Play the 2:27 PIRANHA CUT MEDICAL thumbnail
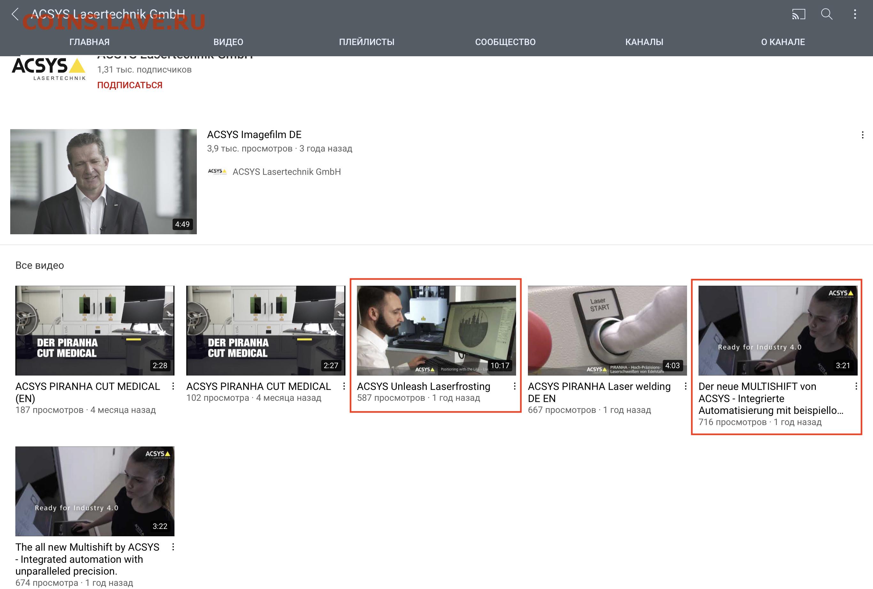 pyautogui.click(x=266, y=330)
